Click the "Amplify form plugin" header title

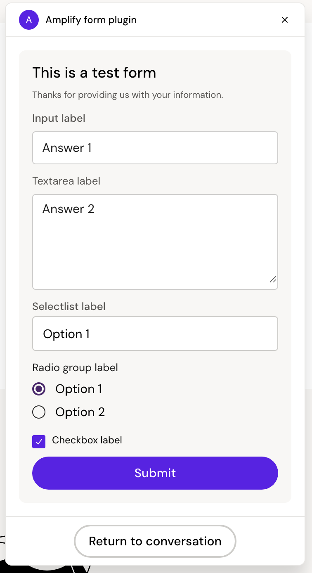(91, 20)
